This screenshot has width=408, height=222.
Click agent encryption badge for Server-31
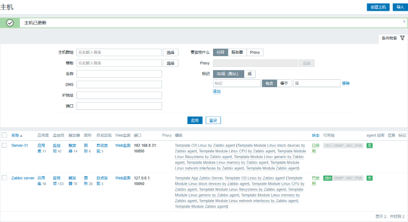click(x=369, y=146)
